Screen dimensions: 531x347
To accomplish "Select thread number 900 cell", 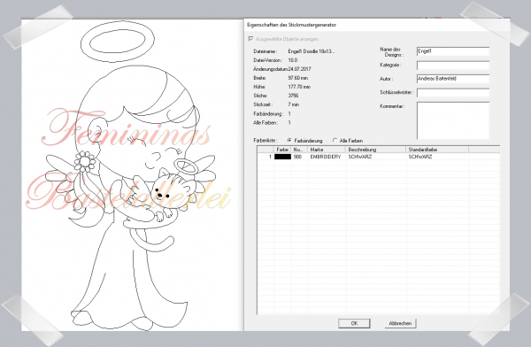I will pos(297,157).
